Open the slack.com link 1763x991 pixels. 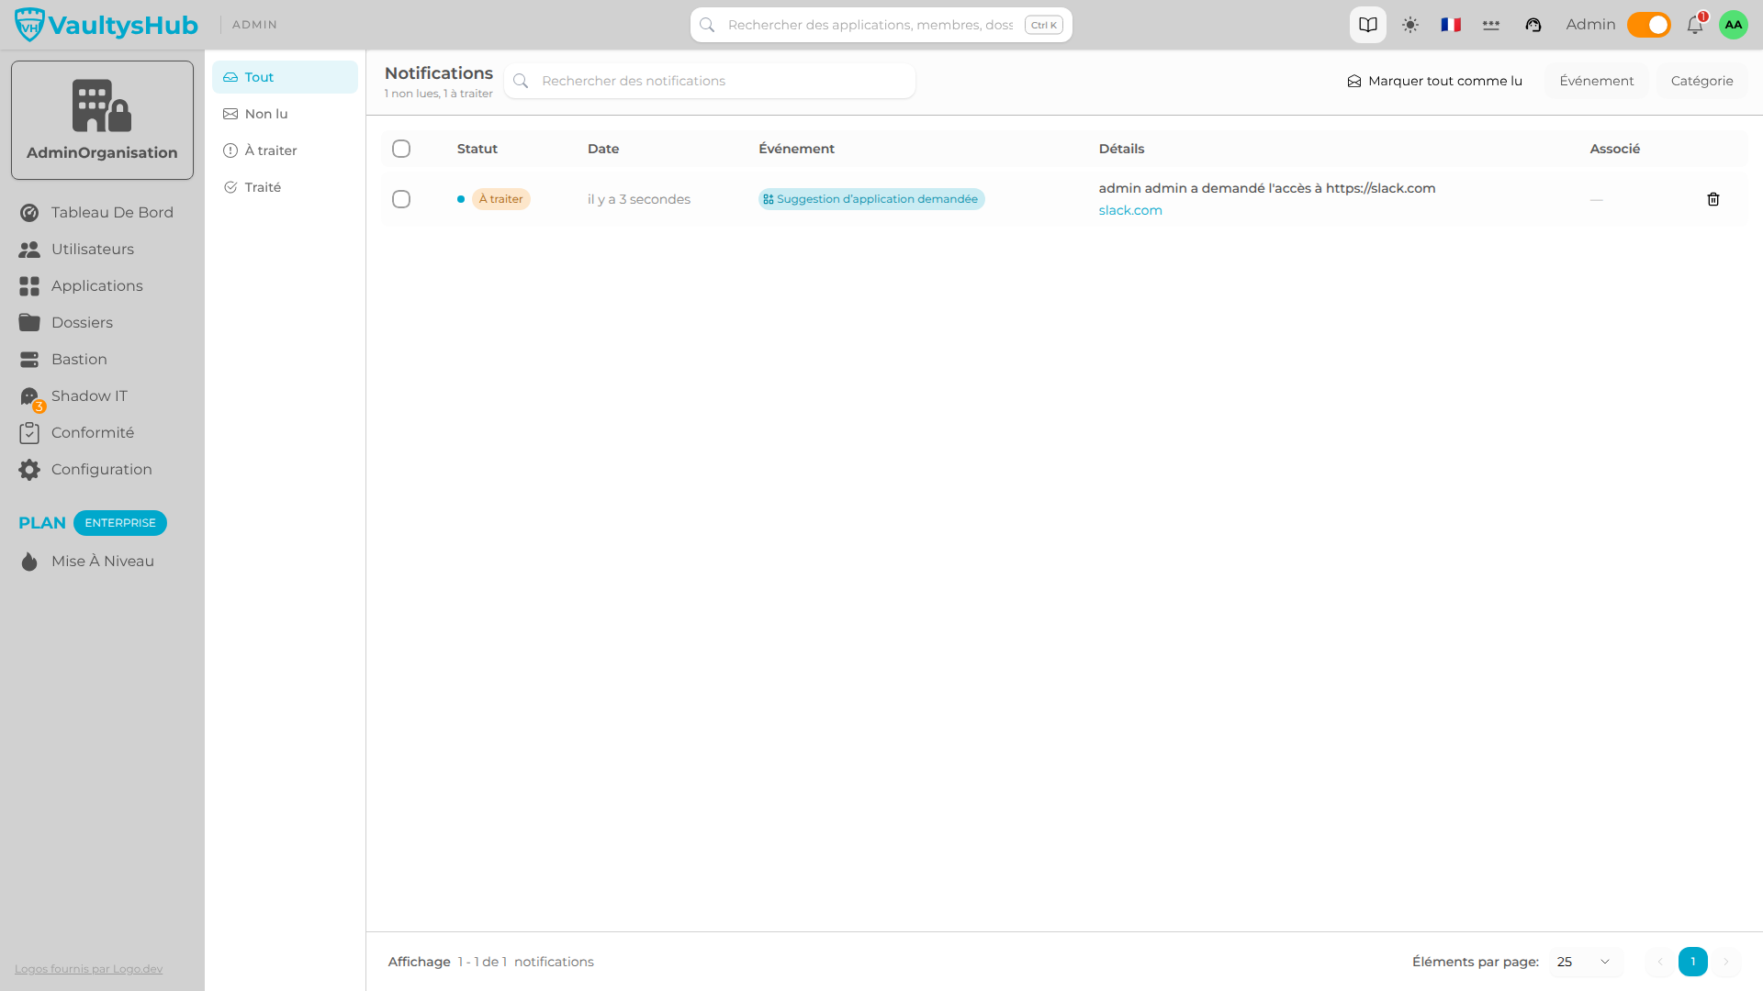pyautogui.click(x=1130, y=210)
